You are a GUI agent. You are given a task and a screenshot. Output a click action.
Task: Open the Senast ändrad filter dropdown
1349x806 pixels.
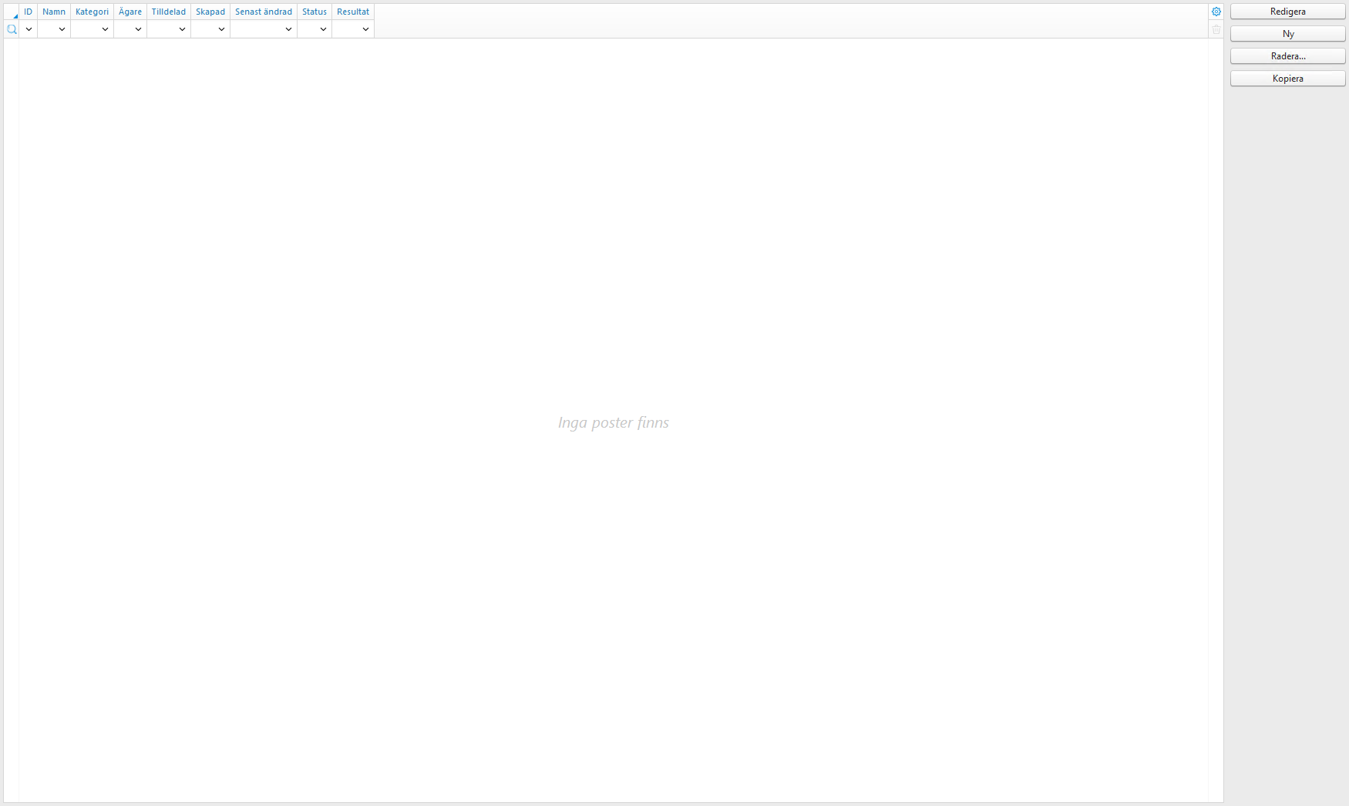pos(288,29)
